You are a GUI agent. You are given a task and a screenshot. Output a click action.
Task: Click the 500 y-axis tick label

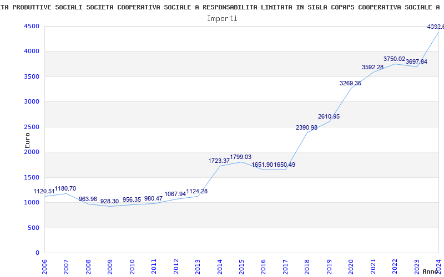(34, 228)
